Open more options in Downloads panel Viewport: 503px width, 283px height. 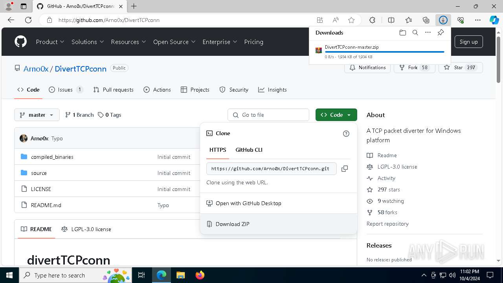428,33
